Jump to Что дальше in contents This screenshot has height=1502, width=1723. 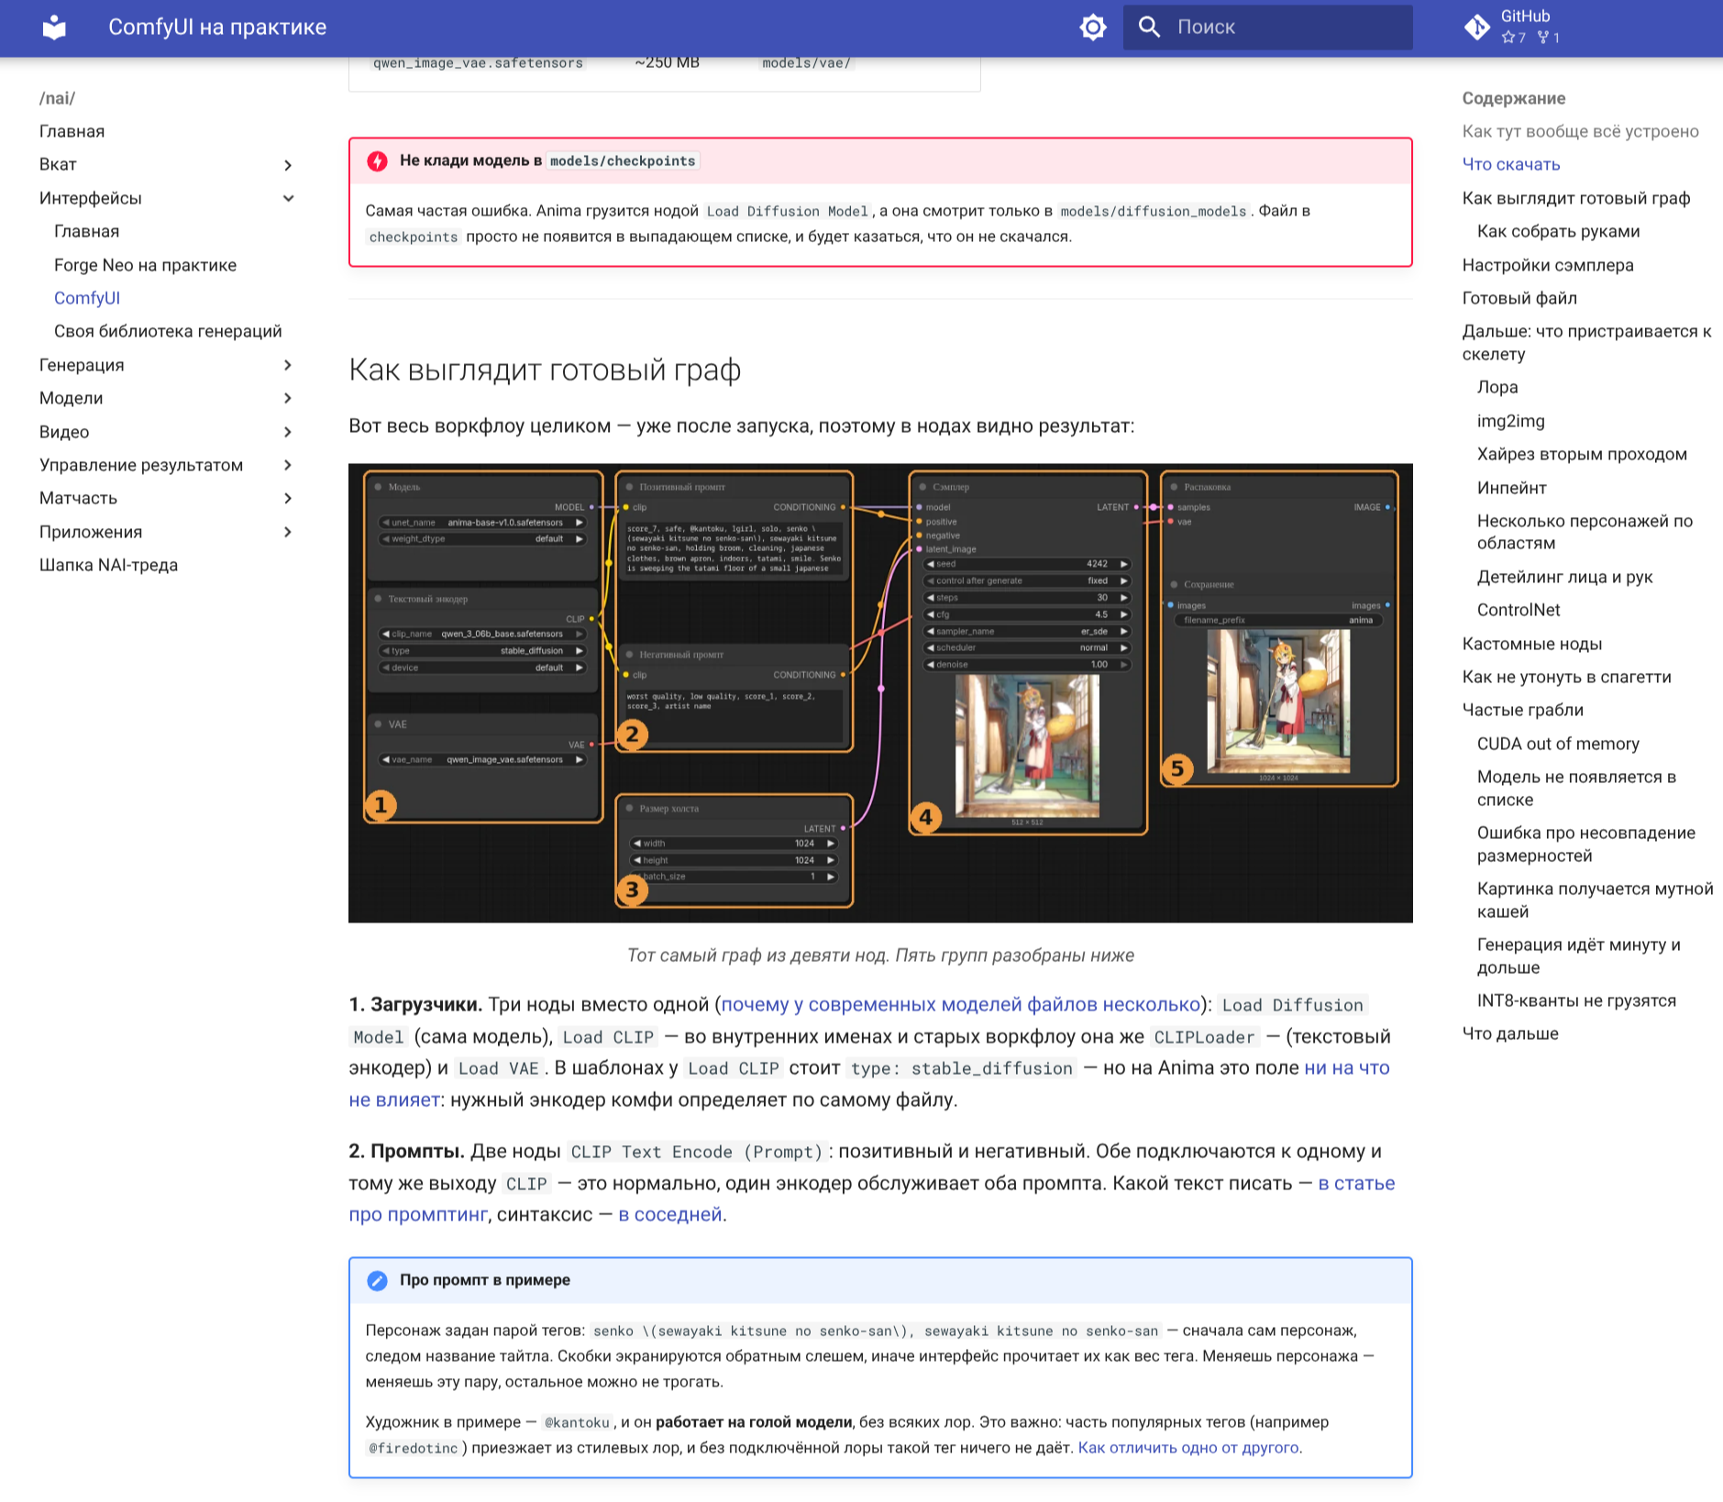tap(1510, 1033)
